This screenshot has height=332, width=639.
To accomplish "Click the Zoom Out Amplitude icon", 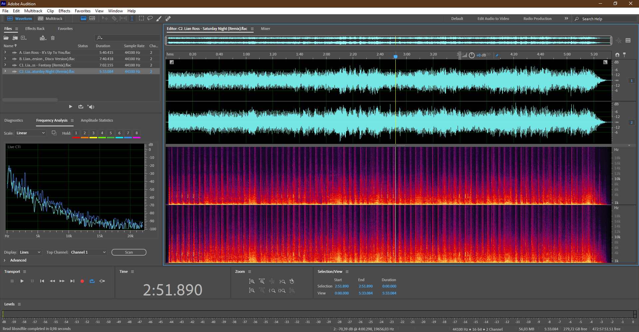I will click(252, 290).
